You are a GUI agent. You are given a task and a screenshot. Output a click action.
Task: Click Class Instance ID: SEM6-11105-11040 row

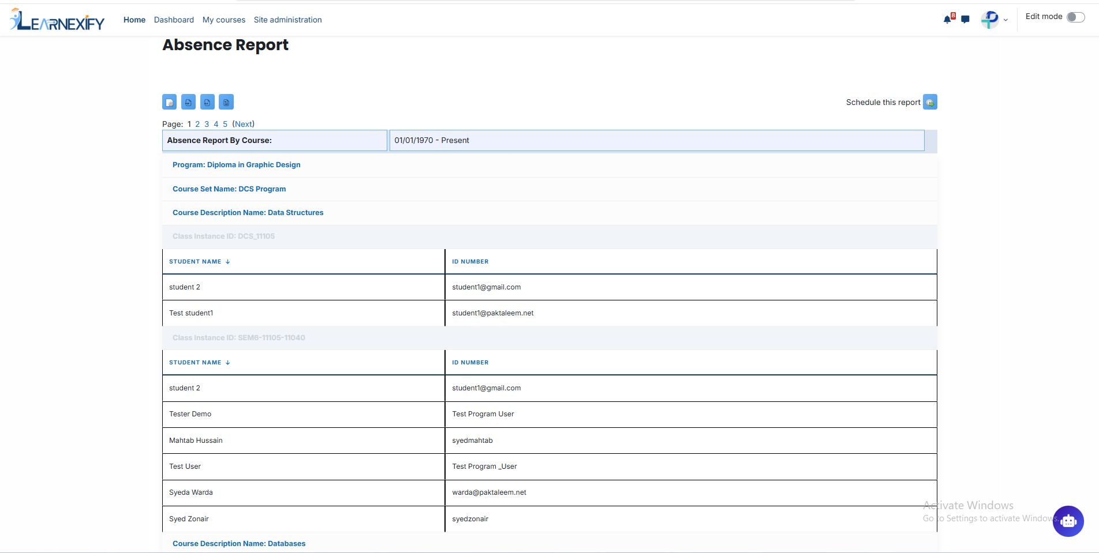[x=549, y=338]
